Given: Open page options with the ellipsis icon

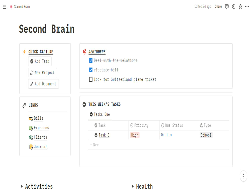Looking at the screenshot, I should tap(247, 7).
